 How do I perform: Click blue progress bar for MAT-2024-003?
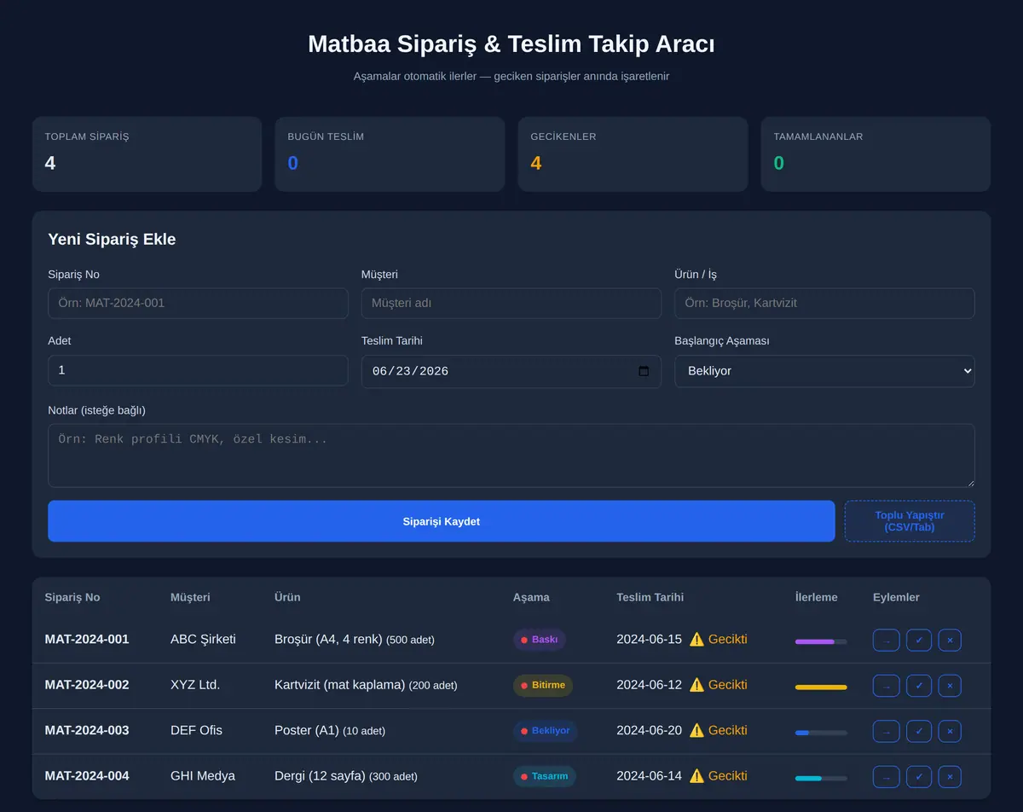[821, 733]
